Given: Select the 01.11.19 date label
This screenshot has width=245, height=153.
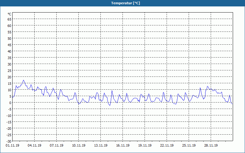Looking at the screenshot, I should click(x=13, y=145).
